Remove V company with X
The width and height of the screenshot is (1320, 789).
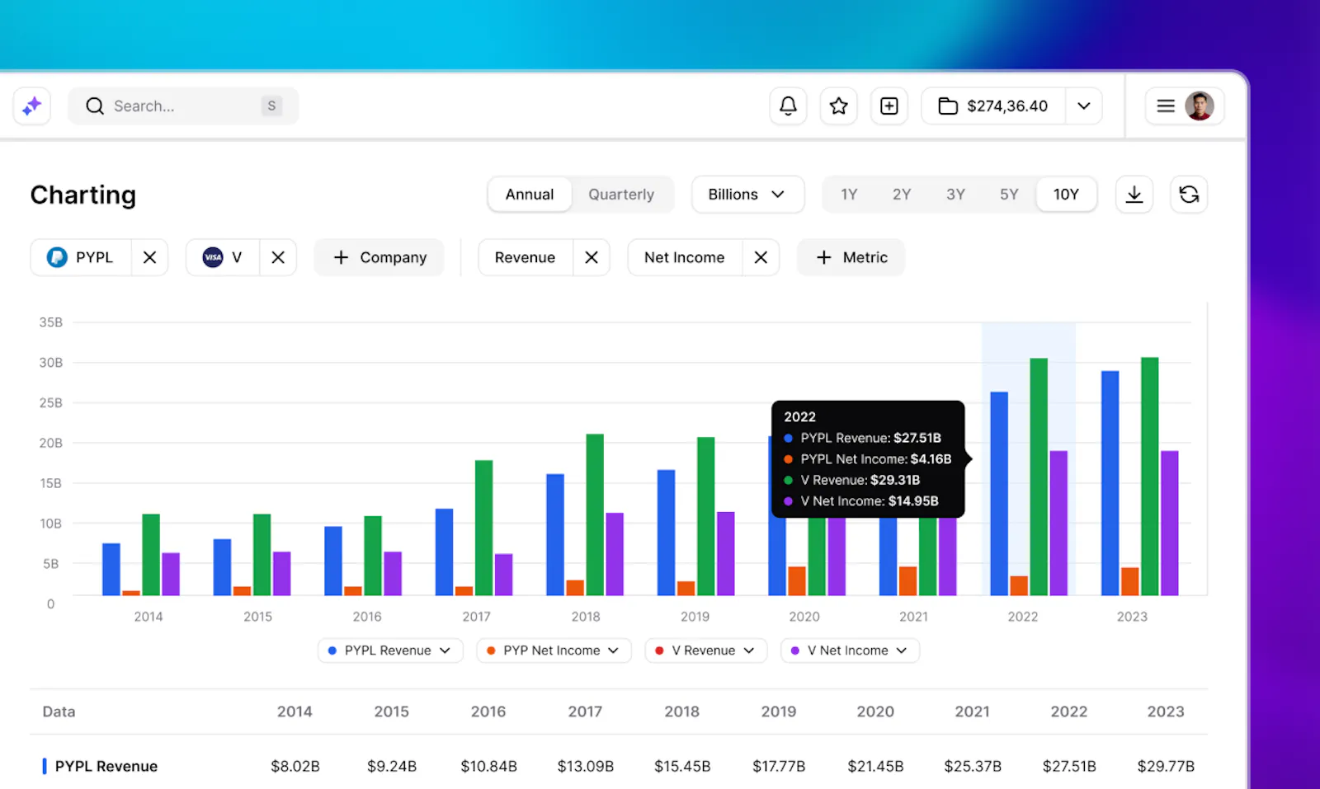coord(278,257)
